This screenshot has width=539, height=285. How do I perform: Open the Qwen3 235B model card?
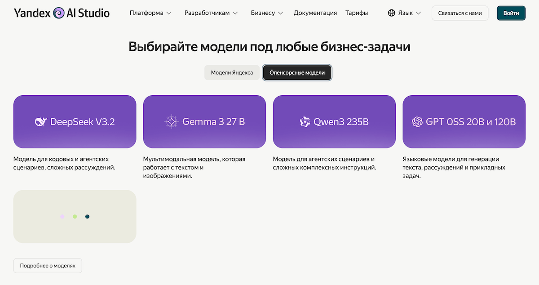pyautogui.click(x=334, y=121)
